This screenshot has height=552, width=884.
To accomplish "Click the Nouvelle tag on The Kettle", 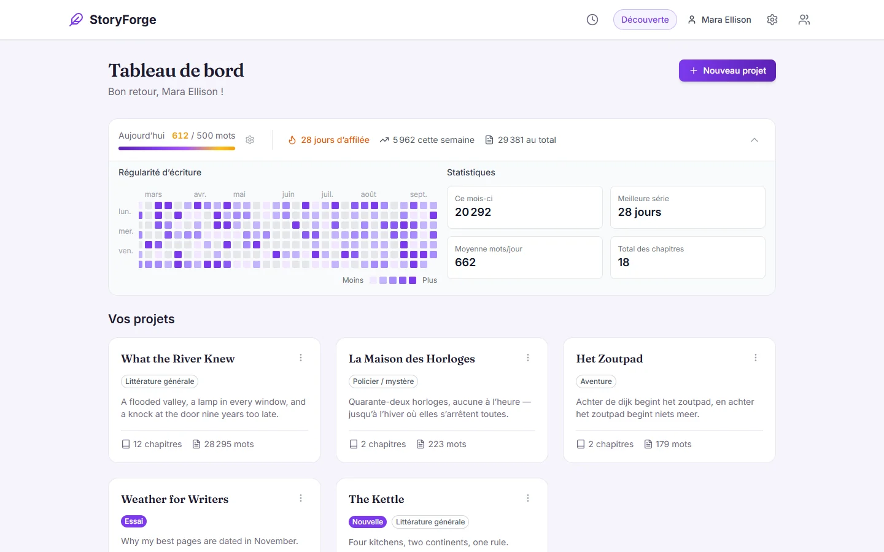I will point(368,522).
